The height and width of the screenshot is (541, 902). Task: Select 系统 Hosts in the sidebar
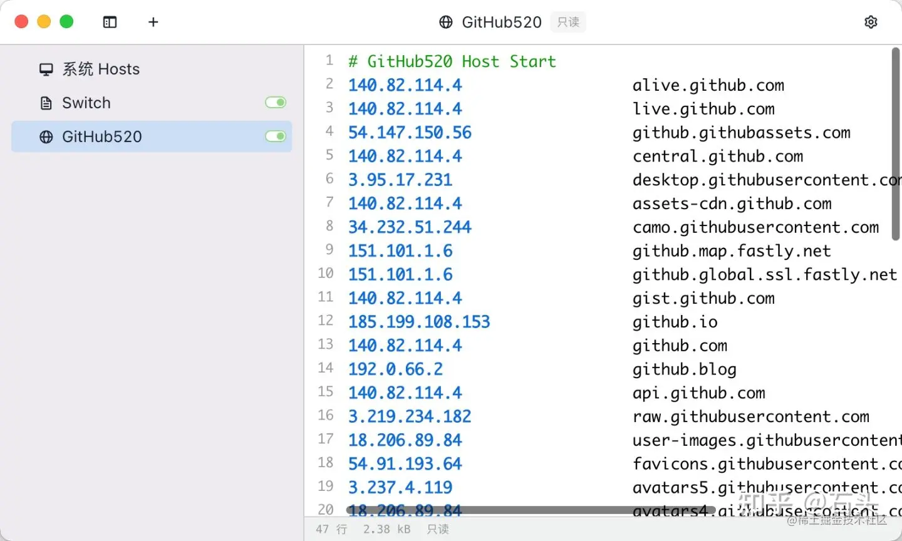[x=152, y=69]
